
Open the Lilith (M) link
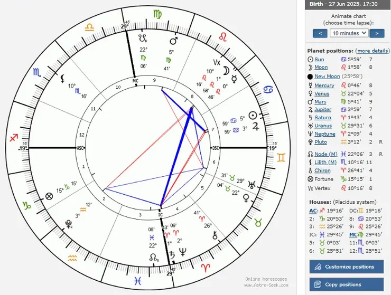(325, 162)
